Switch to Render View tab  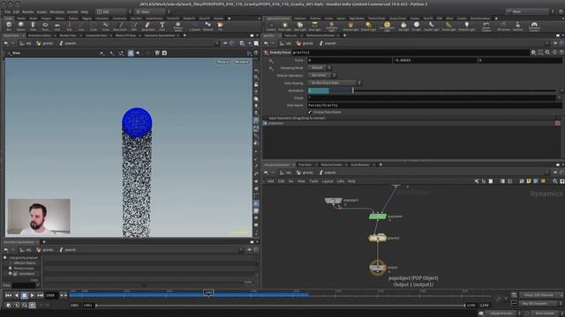tap(68, 35)
